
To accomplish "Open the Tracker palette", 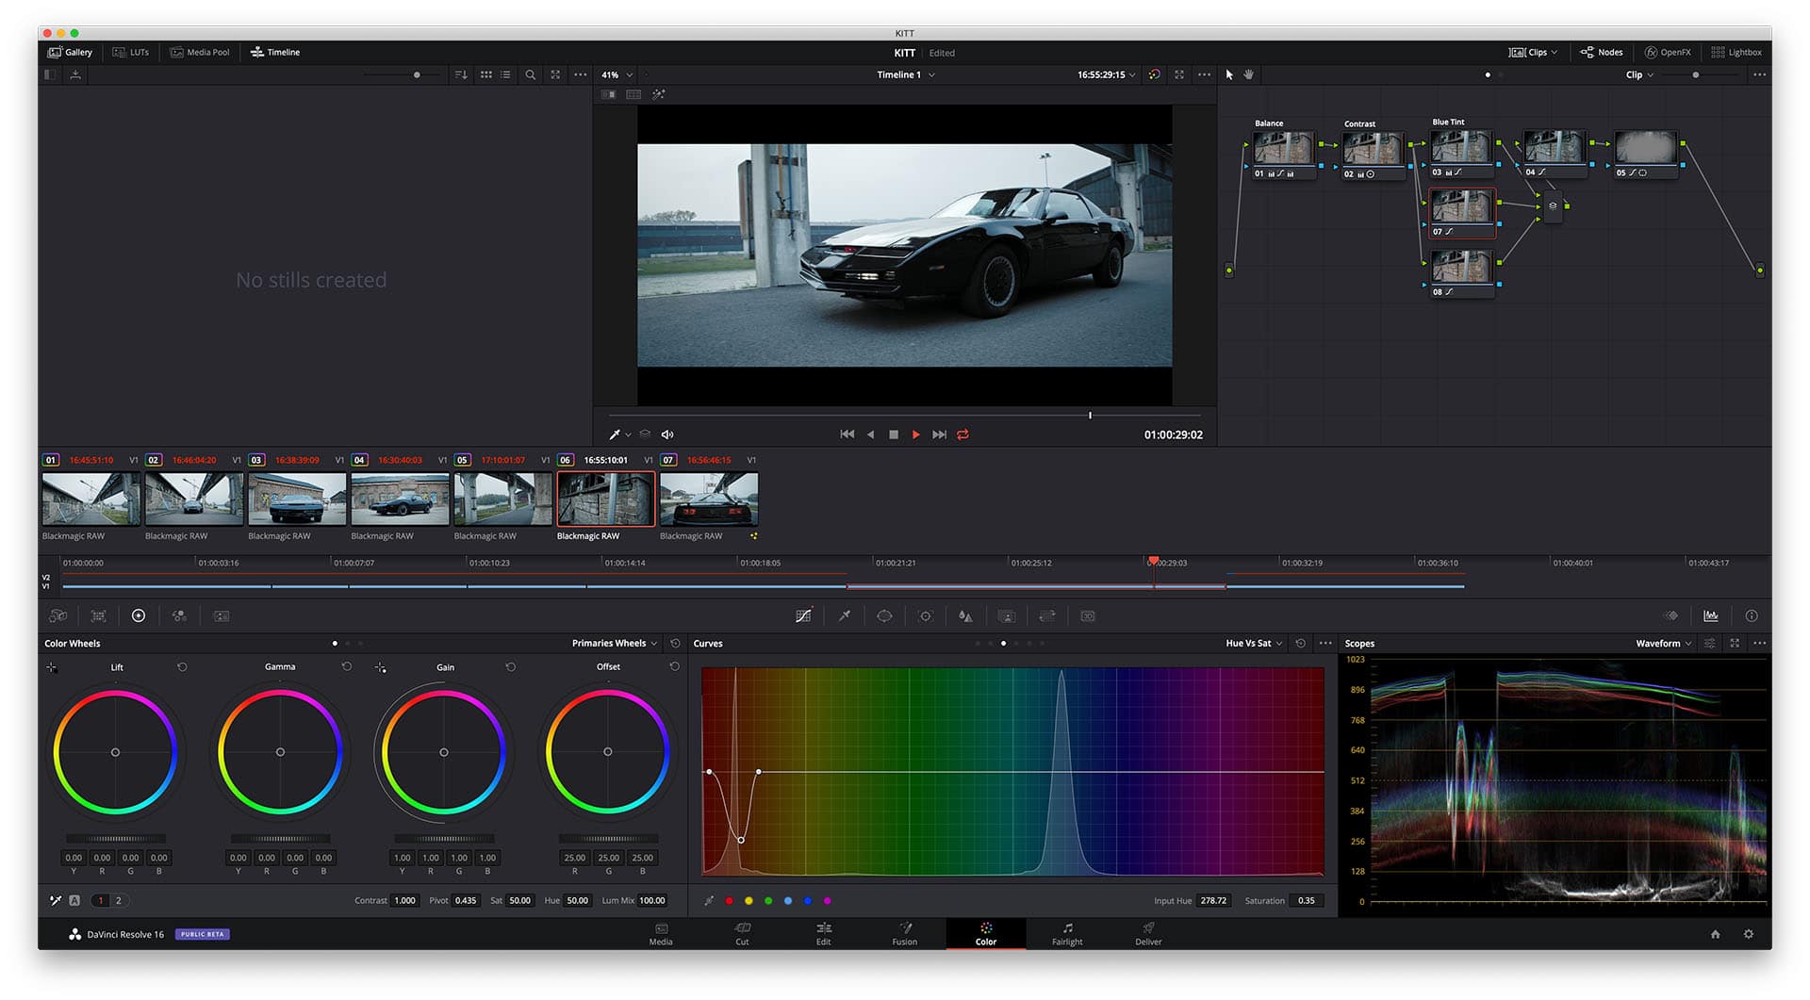I will (926, 615).
